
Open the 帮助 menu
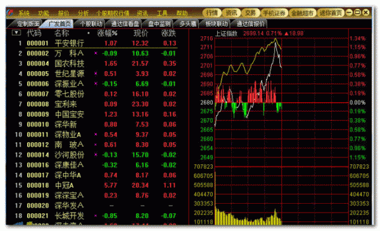(x=182, y=13)
